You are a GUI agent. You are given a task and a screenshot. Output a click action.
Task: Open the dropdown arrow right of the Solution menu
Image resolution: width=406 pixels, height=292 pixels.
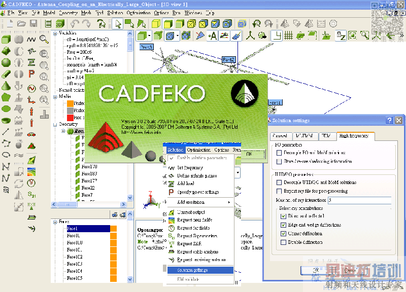click(x=238, y=172)
